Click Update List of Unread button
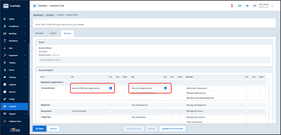Image resolution: width=281 pixels, height=135 pixels. [172, 129]
